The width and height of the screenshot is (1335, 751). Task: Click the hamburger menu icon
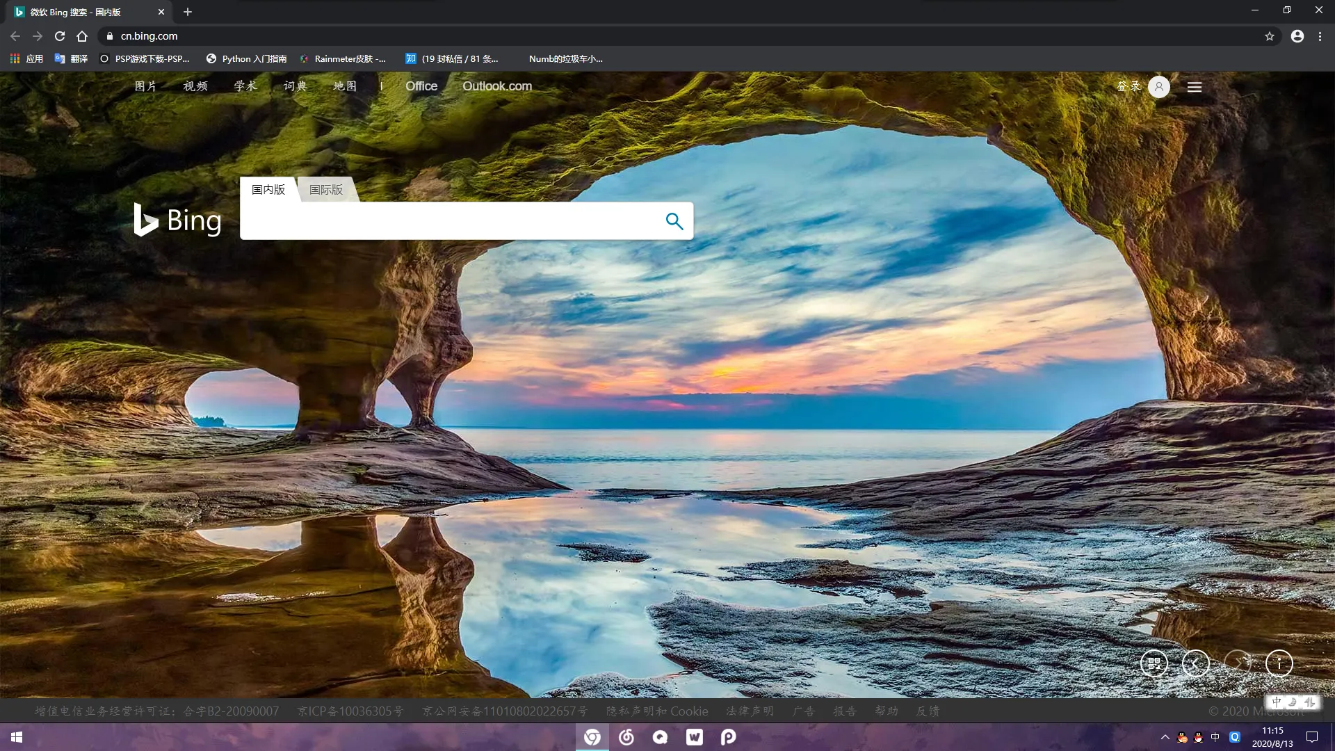click(1195, 86)
